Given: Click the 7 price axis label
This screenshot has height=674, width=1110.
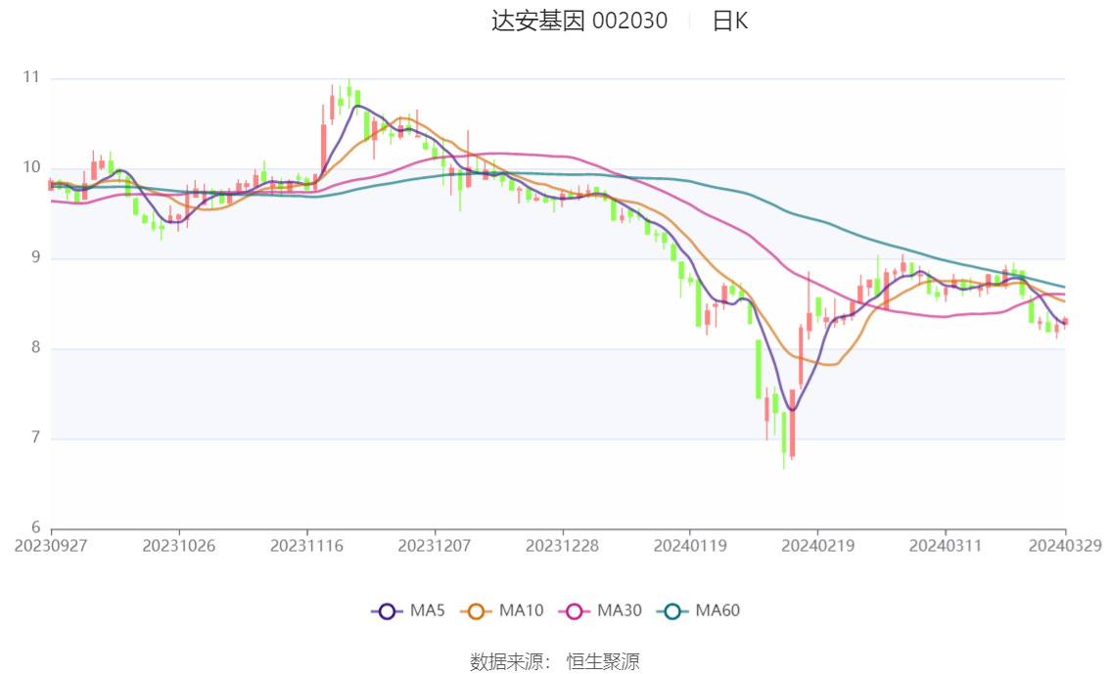Looking at the screenshot, I should [x=35, y=438].
